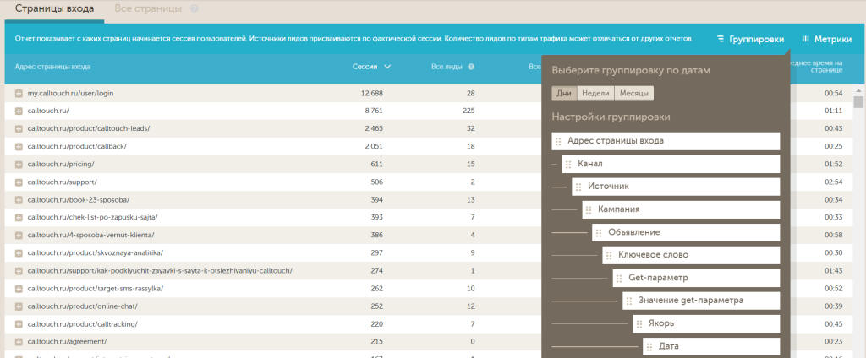Select Дни date grouping
The height and width of the screenshot is (358, 866).
[563, 93]
